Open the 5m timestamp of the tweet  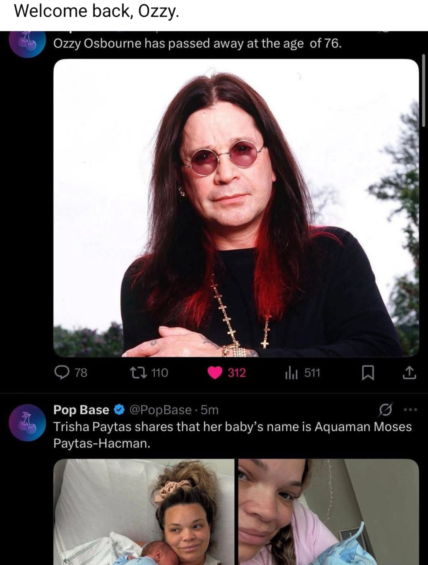point(210,410)
